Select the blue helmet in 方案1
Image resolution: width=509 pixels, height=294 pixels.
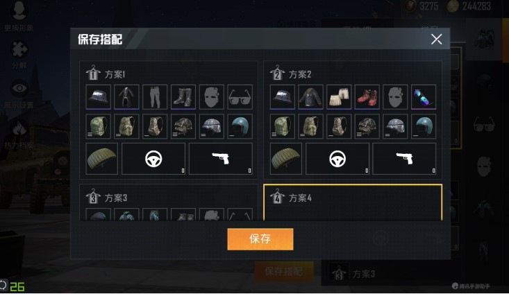point(240,126)
